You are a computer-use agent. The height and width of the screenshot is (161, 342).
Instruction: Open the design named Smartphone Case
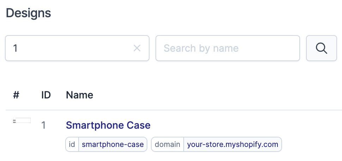click(x=108, y=125)
